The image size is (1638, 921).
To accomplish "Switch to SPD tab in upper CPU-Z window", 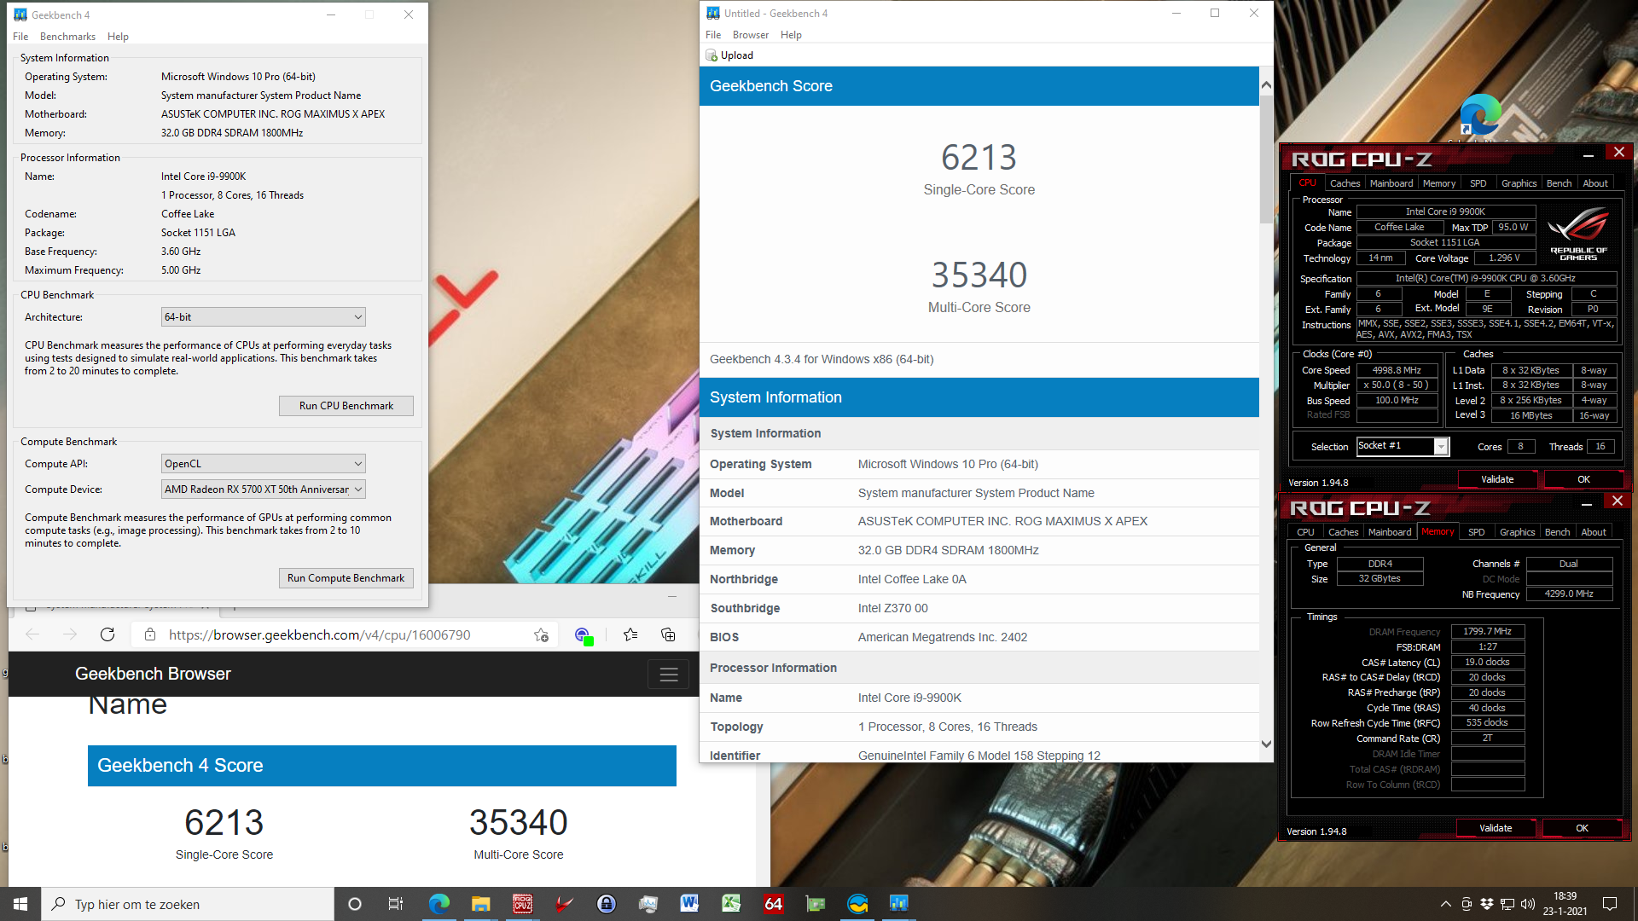I will (x=1478, y=183).
